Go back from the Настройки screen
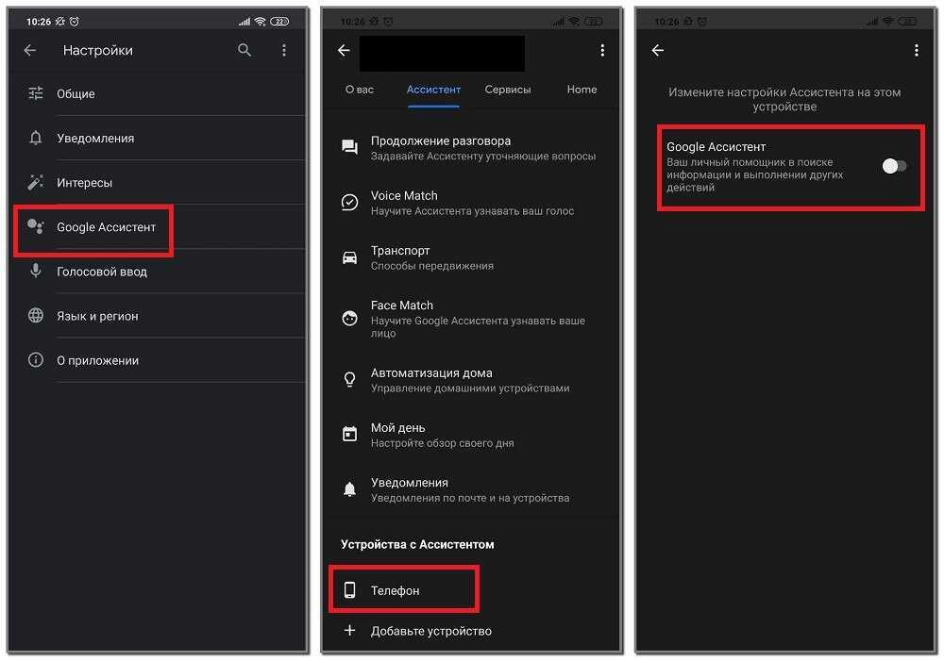The height and width of the screenshot is (661, 944). tap(30, 51)
